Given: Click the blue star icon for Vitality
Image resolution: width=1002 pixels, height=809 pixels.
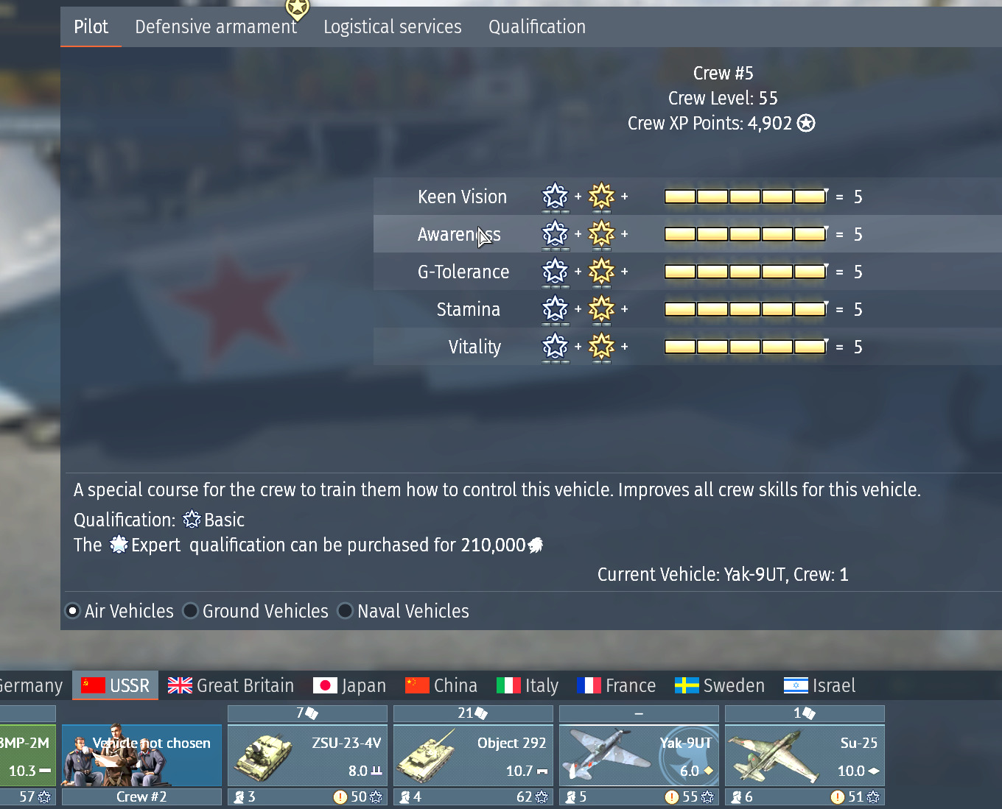Looking at the screenshot, I should point(555,347).
